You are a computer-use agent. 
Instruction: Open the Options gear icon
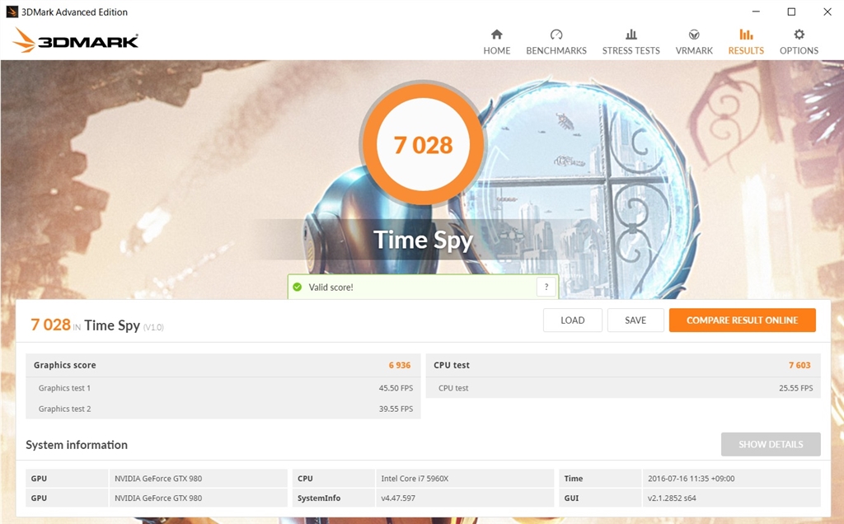799,35
